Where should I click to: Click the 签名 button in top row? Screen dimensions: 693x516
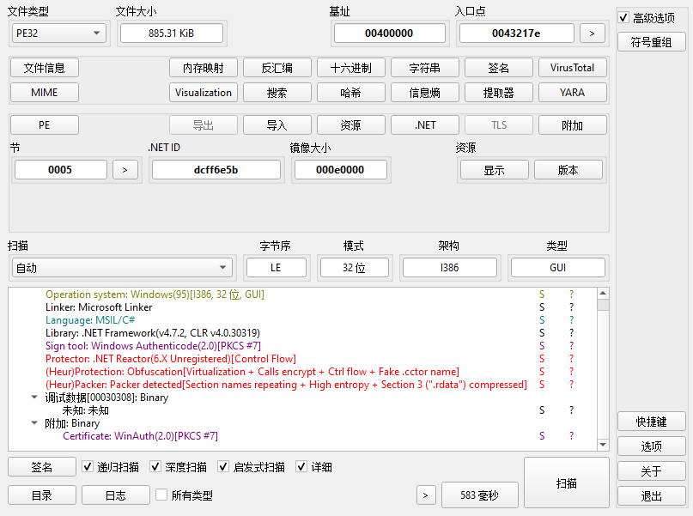(x=499, y=68)
